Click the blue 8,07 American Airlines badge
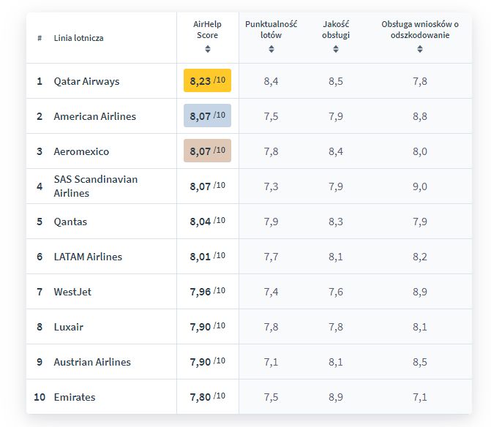This screenshot has height=427, width=491. [208, 116]
